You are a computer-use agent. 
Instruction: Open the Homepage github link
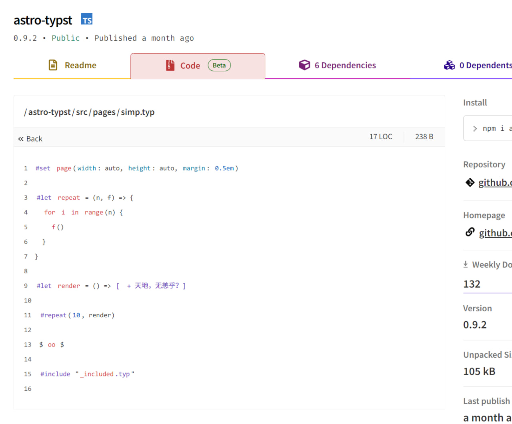[x=496, y=233]
